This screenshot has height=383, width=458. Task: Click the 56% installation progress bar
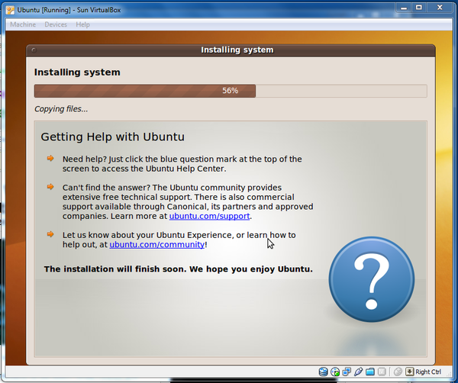coord(231,91)
